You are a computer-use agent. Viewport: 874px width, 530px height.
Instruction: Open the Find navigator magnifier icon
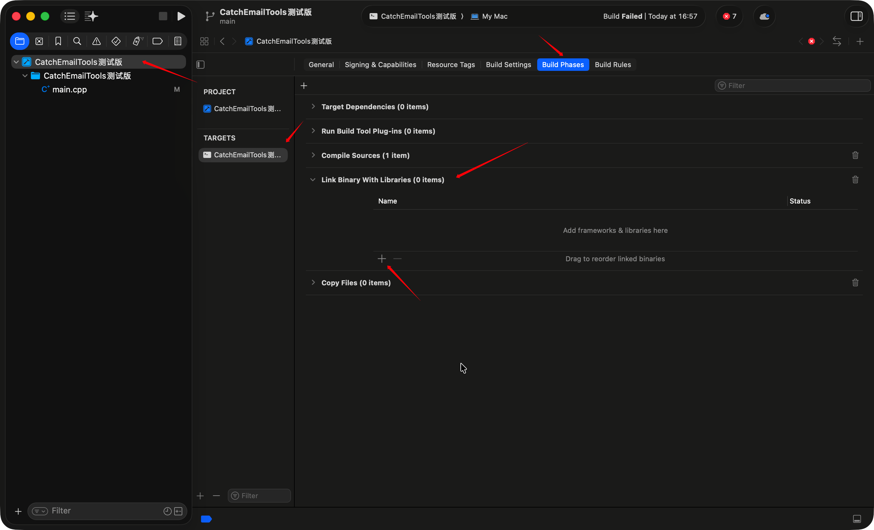[x=77, y=42]
